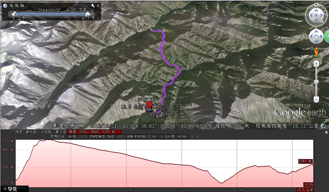The image size is (329, 192).
Task: Zoom in the timeline range
Action: (x=17, y=6)
